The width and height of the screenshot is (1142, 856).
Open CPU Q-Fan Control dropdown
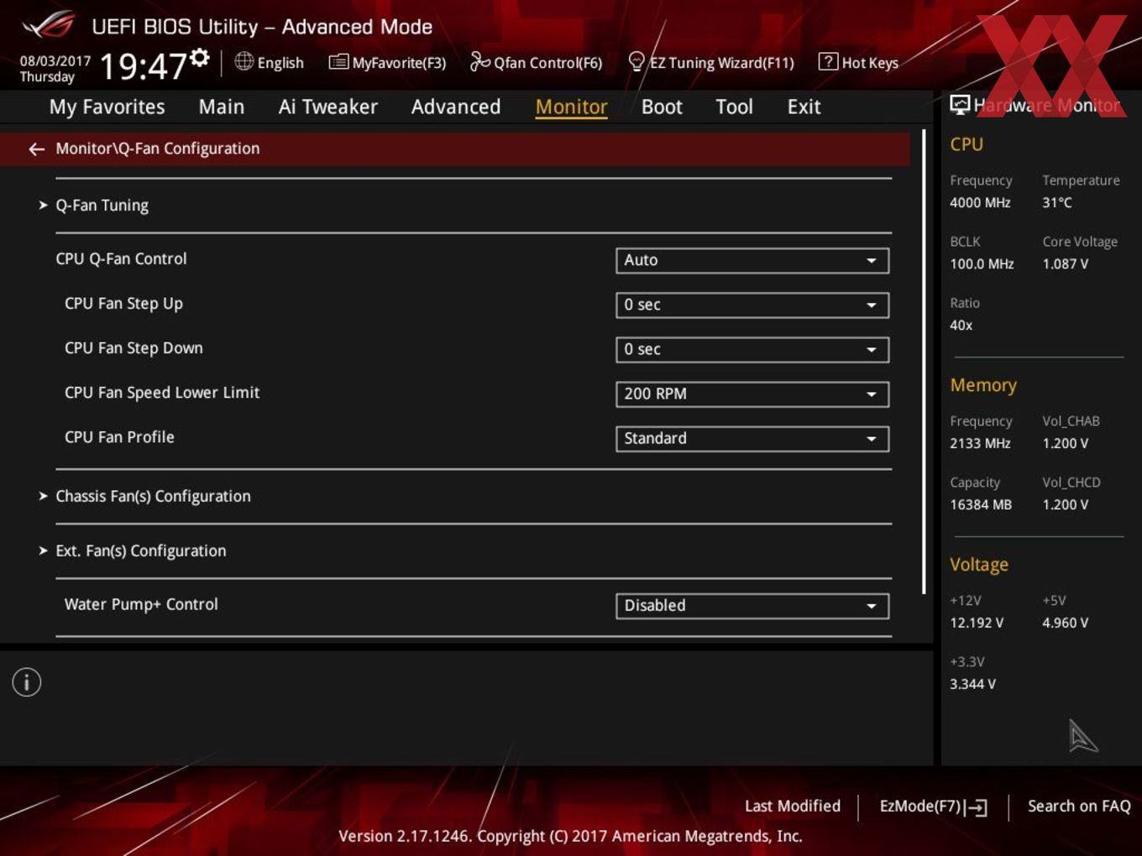point(752,260)
